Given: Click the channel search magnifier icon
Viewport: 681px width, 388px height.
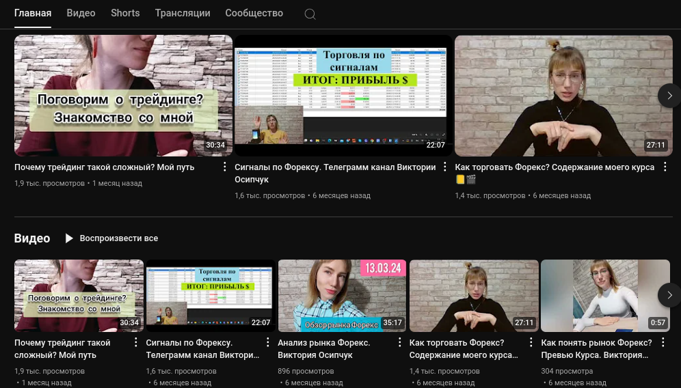Looking at the screenshot, I should [310, 14].
